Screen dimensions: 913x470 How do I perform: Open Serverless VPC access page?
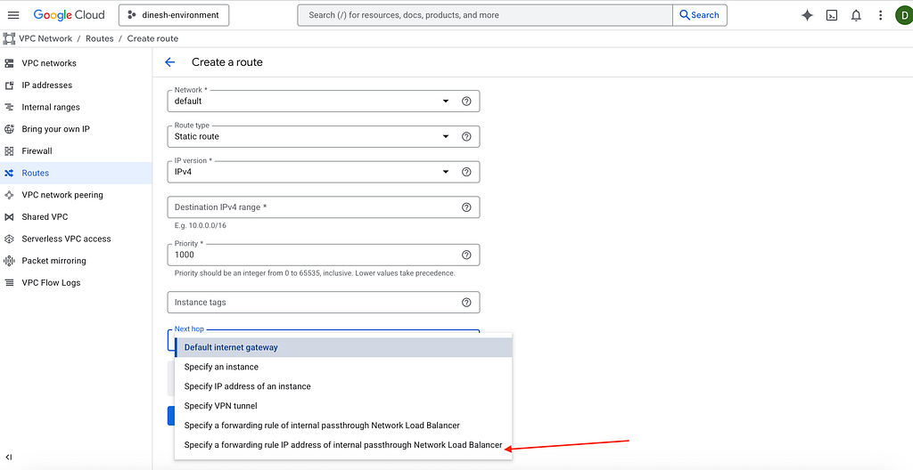click(x=66, y=239)
